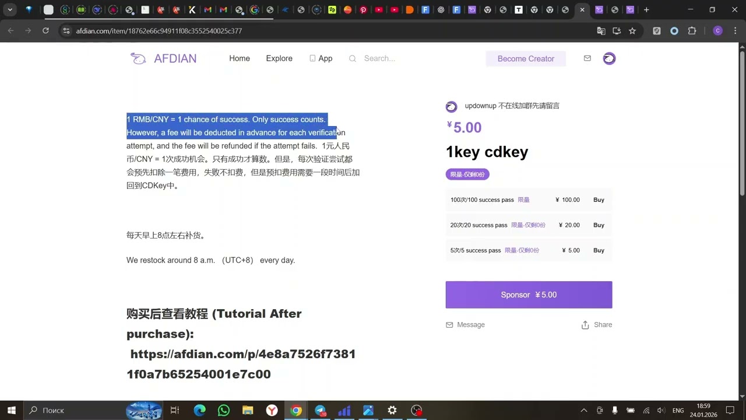746x420 pixels.
Task: Open the Pinterest tab
Action: (363, 10)
